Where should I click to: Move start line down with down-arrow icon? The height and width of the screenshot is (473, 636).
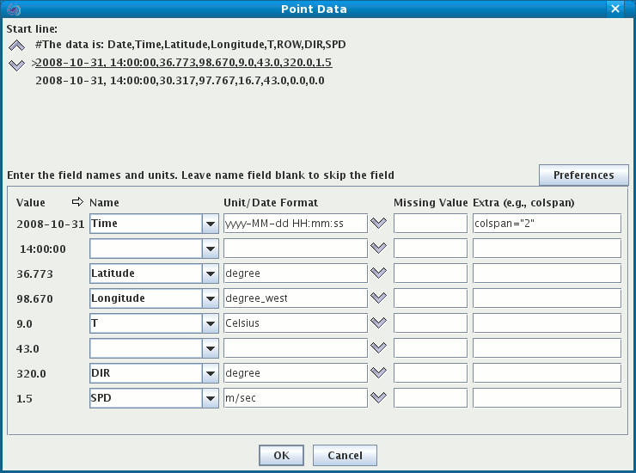coord(16,64)
